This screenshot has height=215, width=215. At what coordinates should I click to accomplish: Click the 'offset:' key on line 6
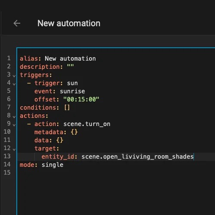tap(47, 99)
